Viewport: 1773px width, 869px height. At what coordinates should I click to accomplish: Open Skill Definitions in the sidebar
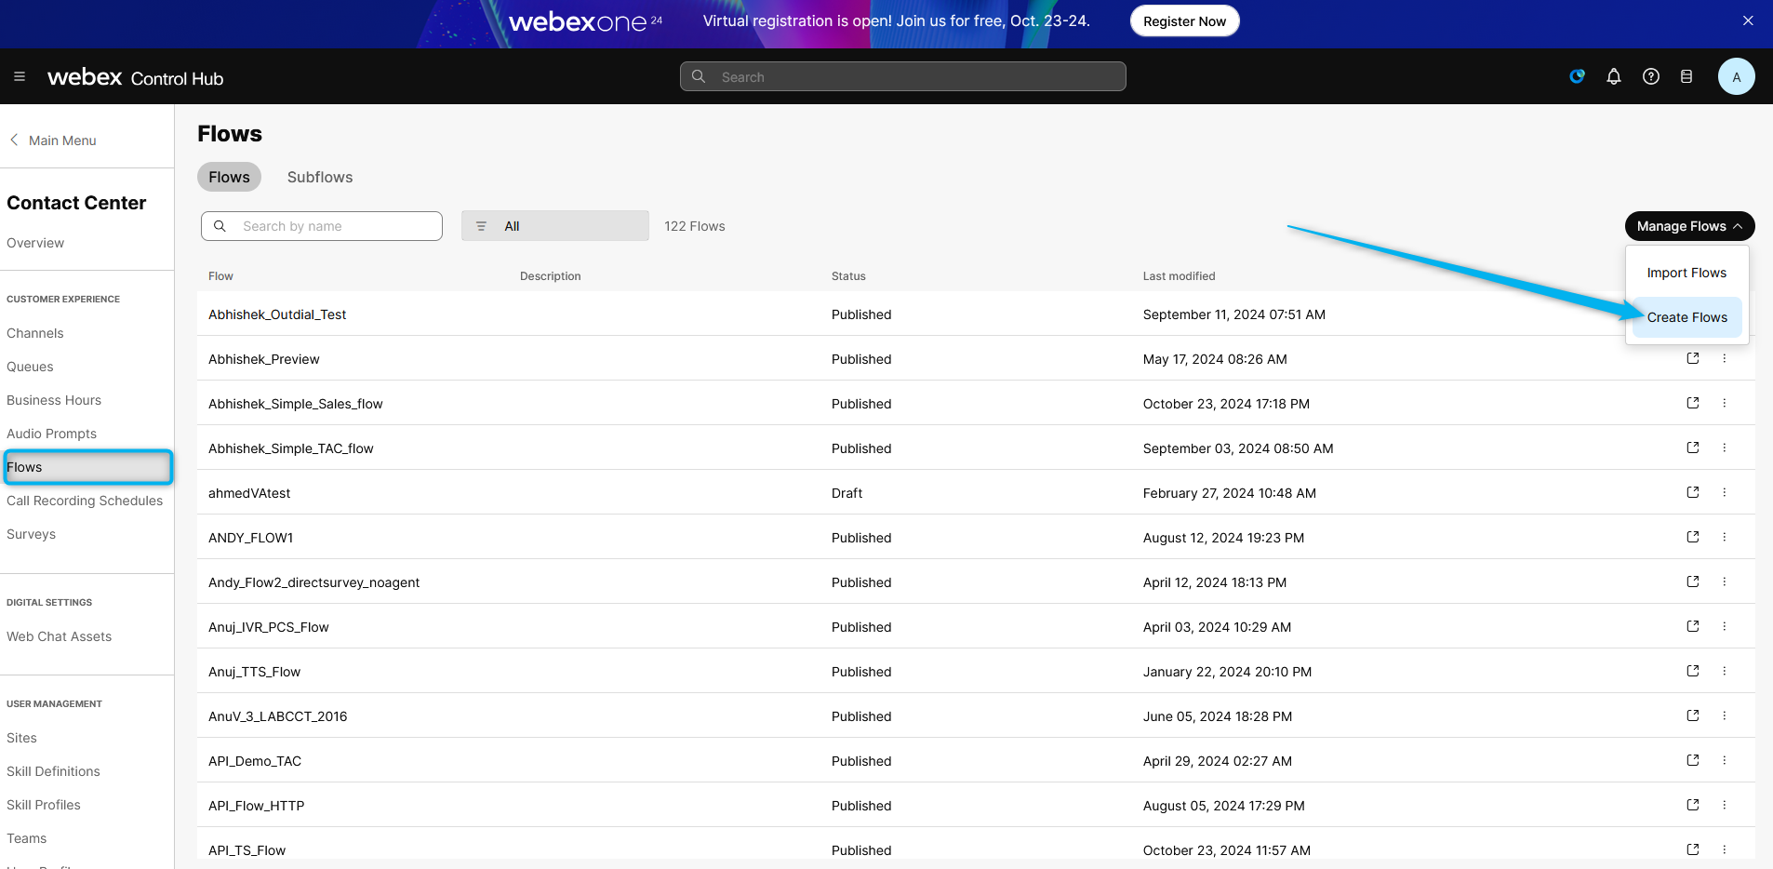point(53,771)
